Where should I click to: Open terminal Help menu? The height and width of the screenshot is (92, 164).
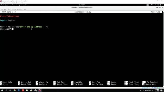click(x=25, y=10)
